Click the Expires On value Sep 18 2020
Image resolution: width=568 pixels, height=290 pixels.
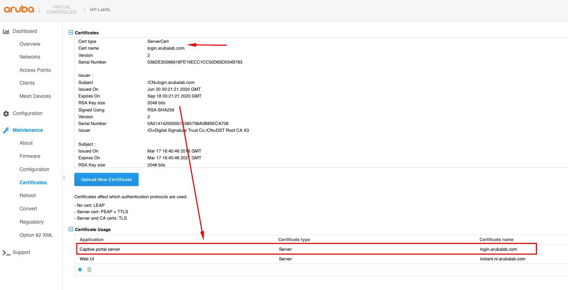click(x=174, y=96)
